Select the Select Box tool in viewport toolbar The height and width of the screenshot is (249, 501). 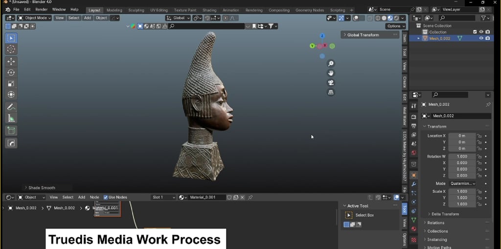coord(11,38)
